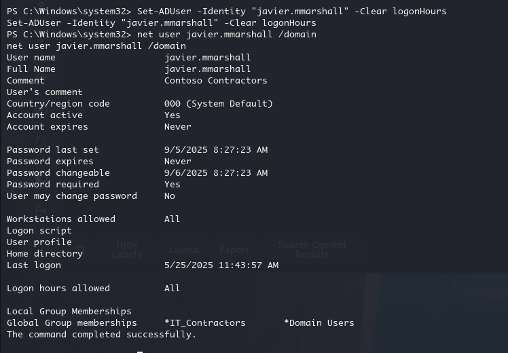Viewport: 508px width, 353px height.
Task: Click the faint Layout button
Action: [184, 250]
